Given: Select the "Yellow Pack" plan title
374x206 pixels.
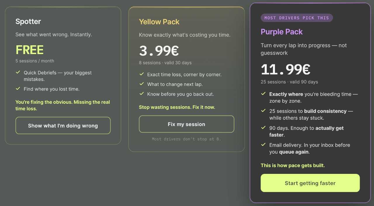Looking at the screenshot, I should (159, 22).
